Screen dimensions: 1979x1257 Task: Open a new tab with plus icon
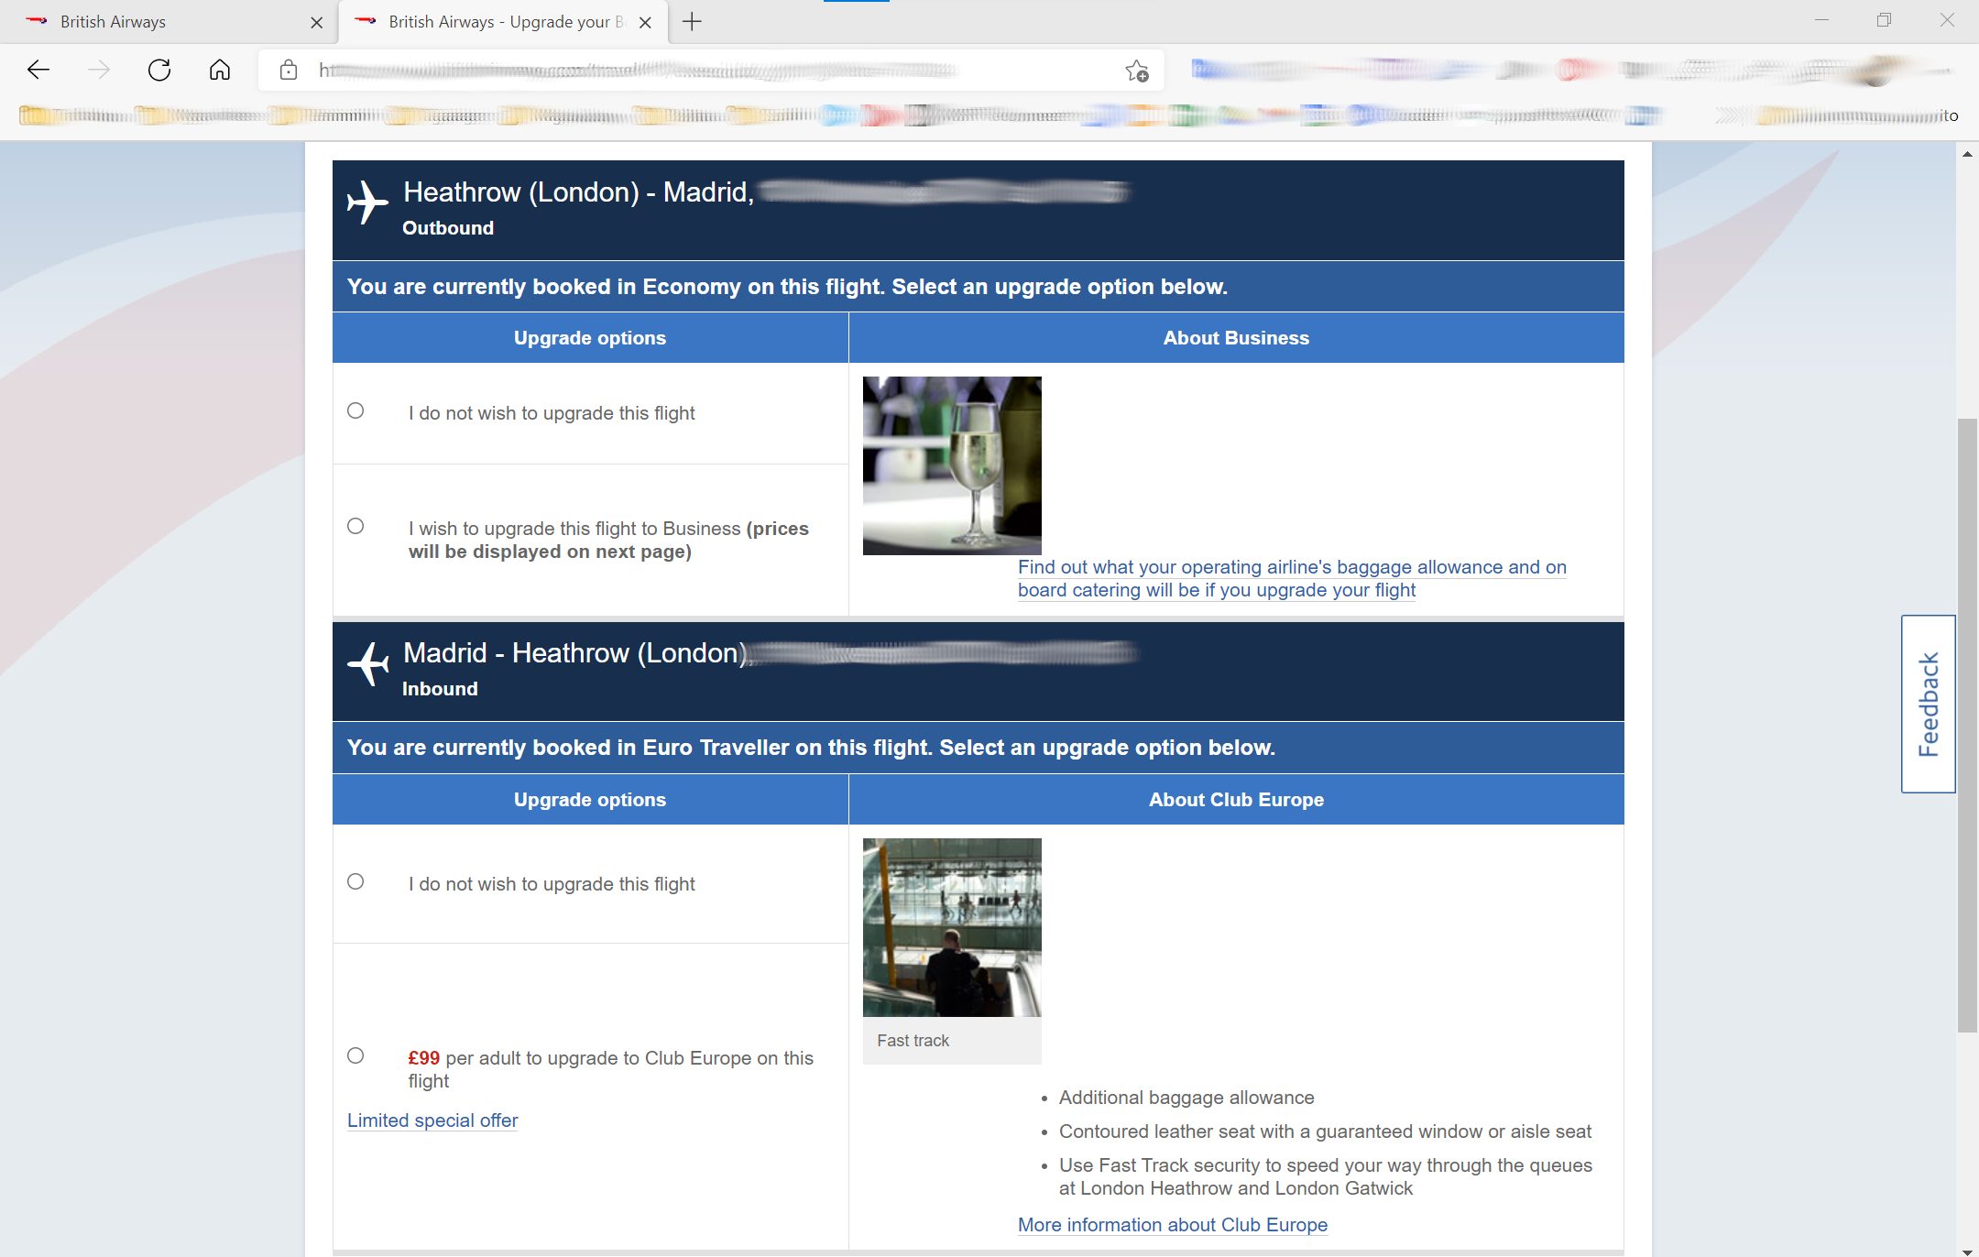pyautogui.click(x=692, y=22)
